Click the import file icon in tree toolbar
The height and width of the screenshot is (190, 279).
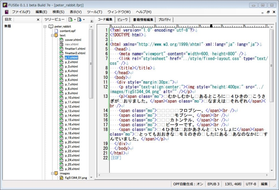click(80, 20)
